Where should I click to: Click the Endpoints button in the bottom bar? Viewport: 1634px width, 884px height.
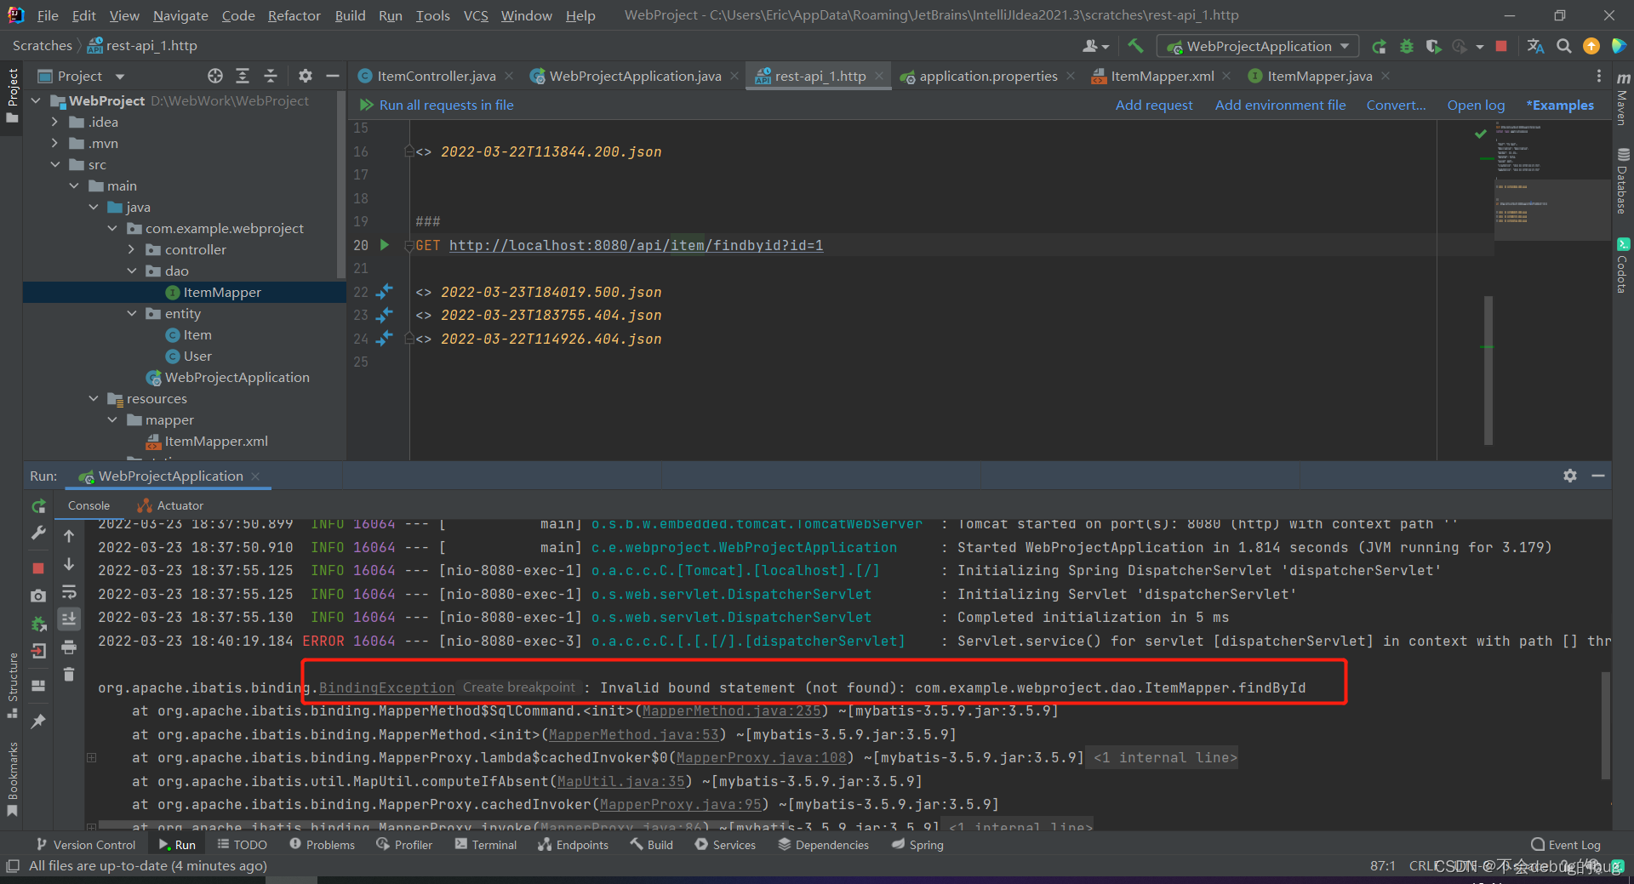(573, 844)
